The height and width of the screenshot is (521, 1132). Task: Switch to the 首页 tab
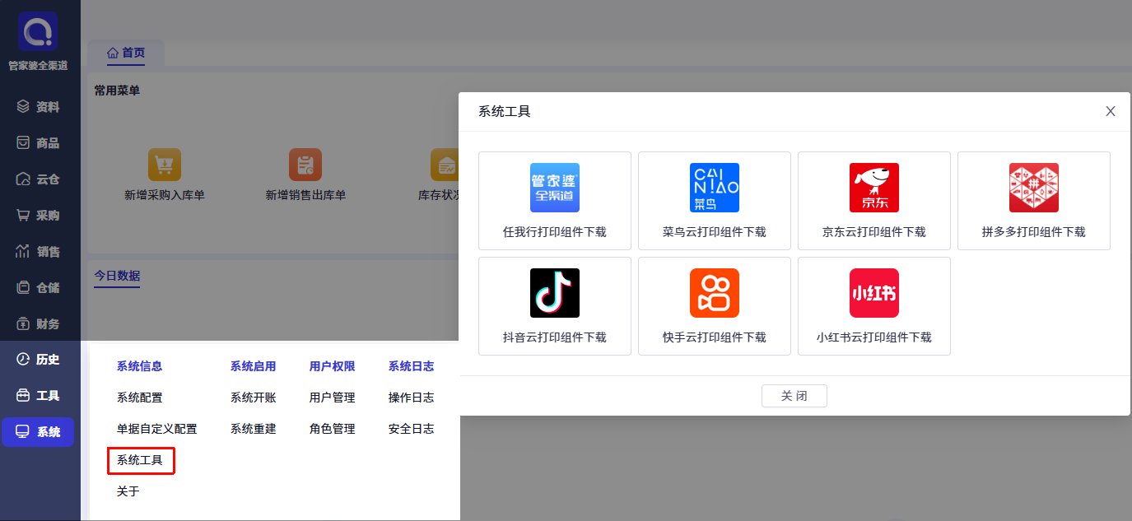pos(126,53)
